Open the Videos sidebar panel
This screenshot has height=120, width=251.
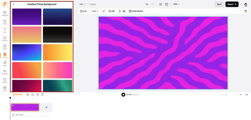coord(5,47)
